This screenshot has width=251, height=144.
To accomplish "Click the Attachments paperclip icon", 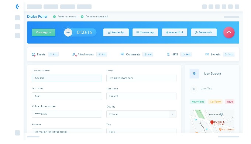I will click(74, 54).
